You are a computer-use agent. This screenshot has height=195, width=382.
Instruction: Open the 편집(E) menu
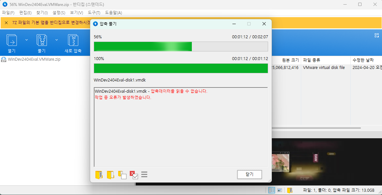point(25,13)
